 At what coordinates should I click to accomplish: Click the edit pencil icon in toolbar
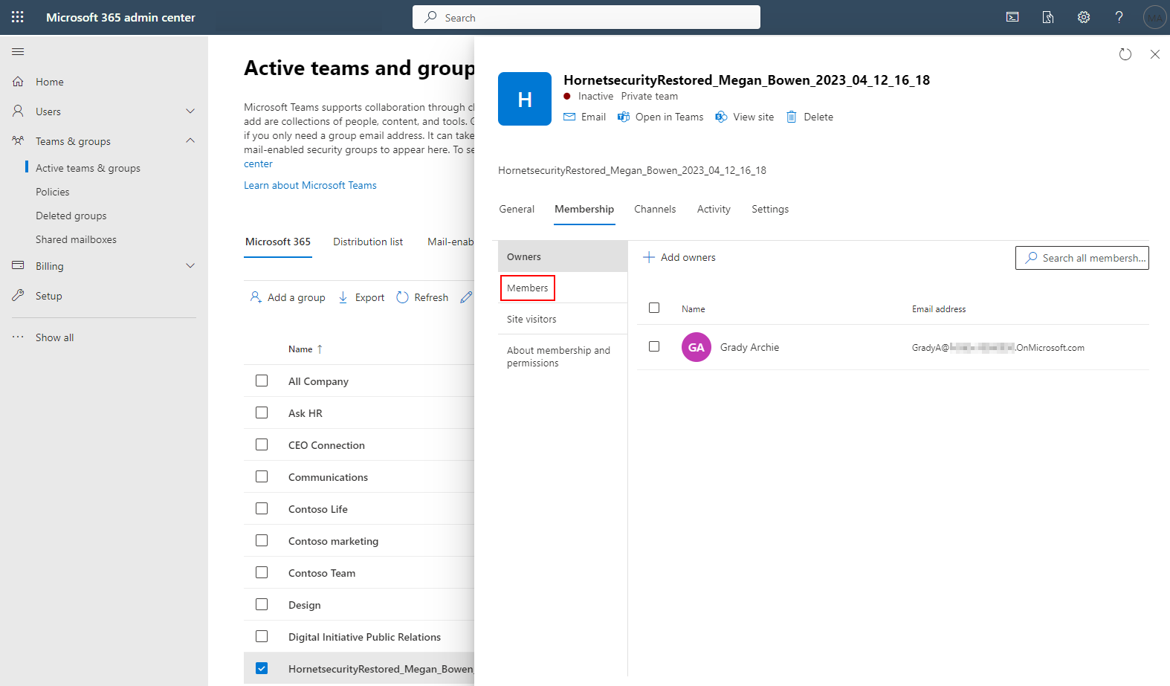click(466, 297)
